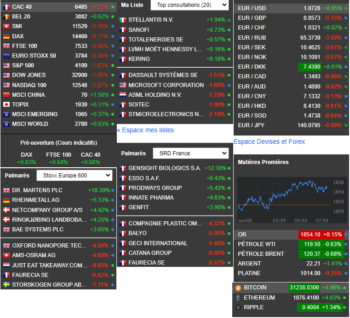Click the FTSE 100 pre-opening +0.84% value
Screen dimensions: 350x318
[58, 162]
